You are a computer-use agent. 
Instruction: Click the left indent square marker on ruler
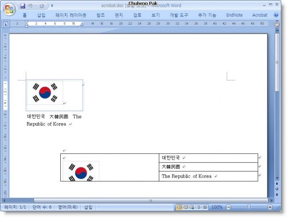[26, 27]
